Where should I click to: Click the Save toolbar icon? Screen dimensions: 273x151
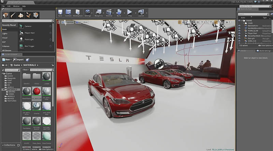[60, 13]
